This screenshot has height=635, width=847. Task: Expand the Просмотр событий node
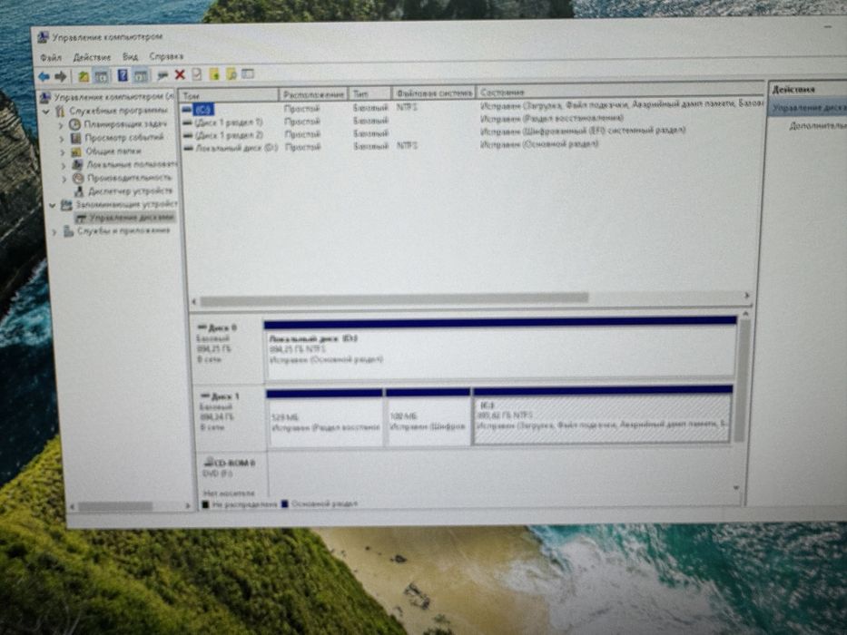(62, 139)
